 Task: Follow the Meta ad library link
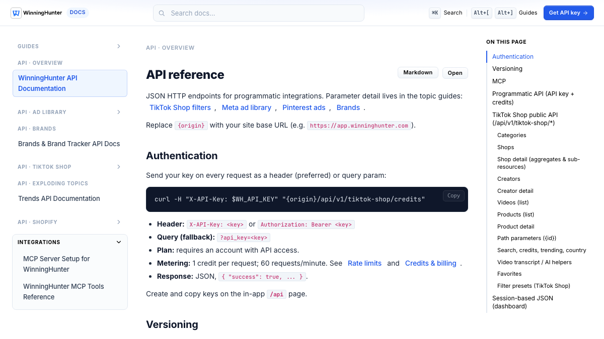(247, 107)
